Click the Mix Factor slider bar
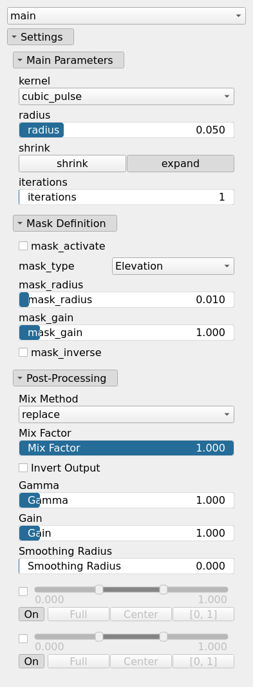 pyautogui.click(x=126, y=448)
